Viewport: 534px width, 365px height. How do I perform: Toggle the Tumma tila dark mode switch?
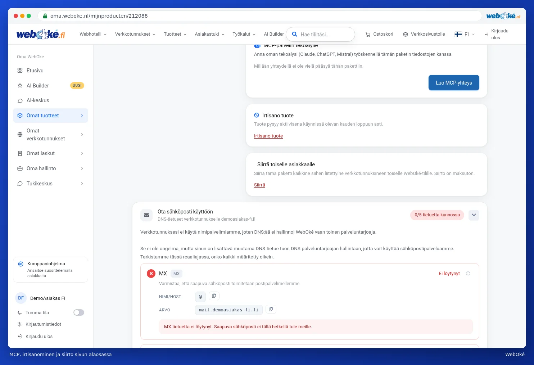point(79,312)
